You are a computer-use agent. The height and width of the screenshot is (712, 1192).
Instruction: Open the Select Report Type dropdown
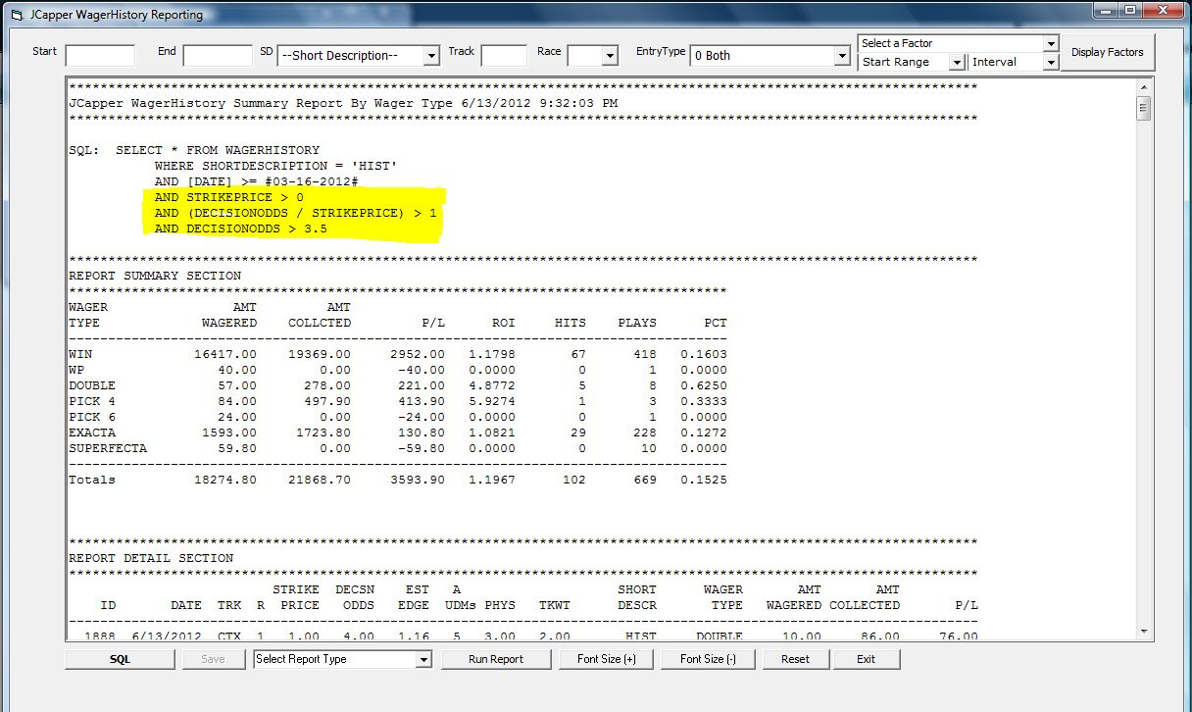pos(423,659)
